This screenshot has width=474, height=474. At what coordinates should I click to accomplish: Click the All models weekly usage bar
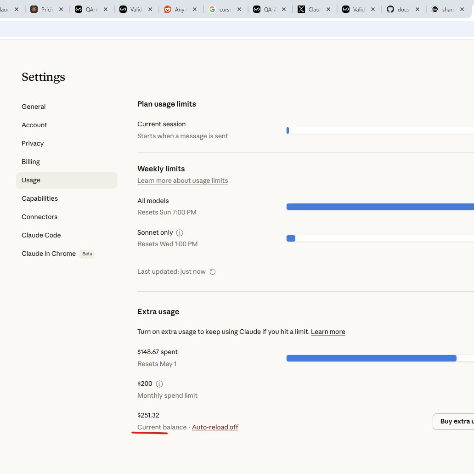[x=380, y=207]
